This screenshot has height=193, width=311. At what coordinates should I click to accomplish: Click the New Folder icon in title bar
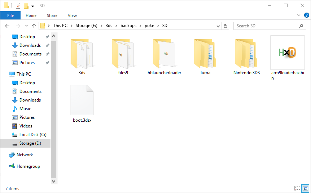26,5
